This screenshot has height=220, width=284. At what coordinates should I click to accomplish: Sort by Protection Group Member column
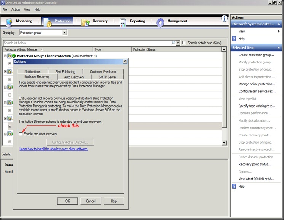click(x=48, y=49)
